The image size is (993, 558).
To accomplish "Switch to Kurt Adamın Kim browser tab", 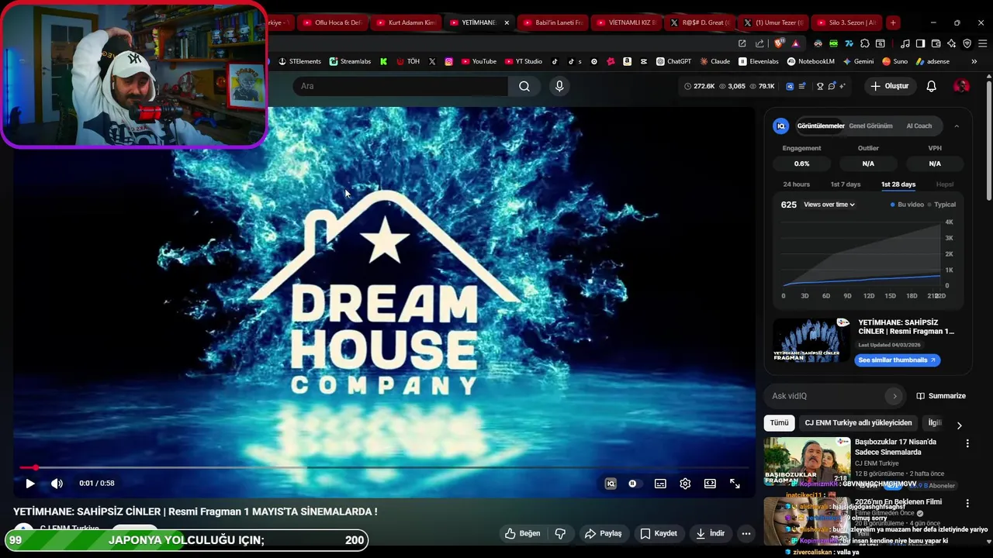I will [405, 22].
